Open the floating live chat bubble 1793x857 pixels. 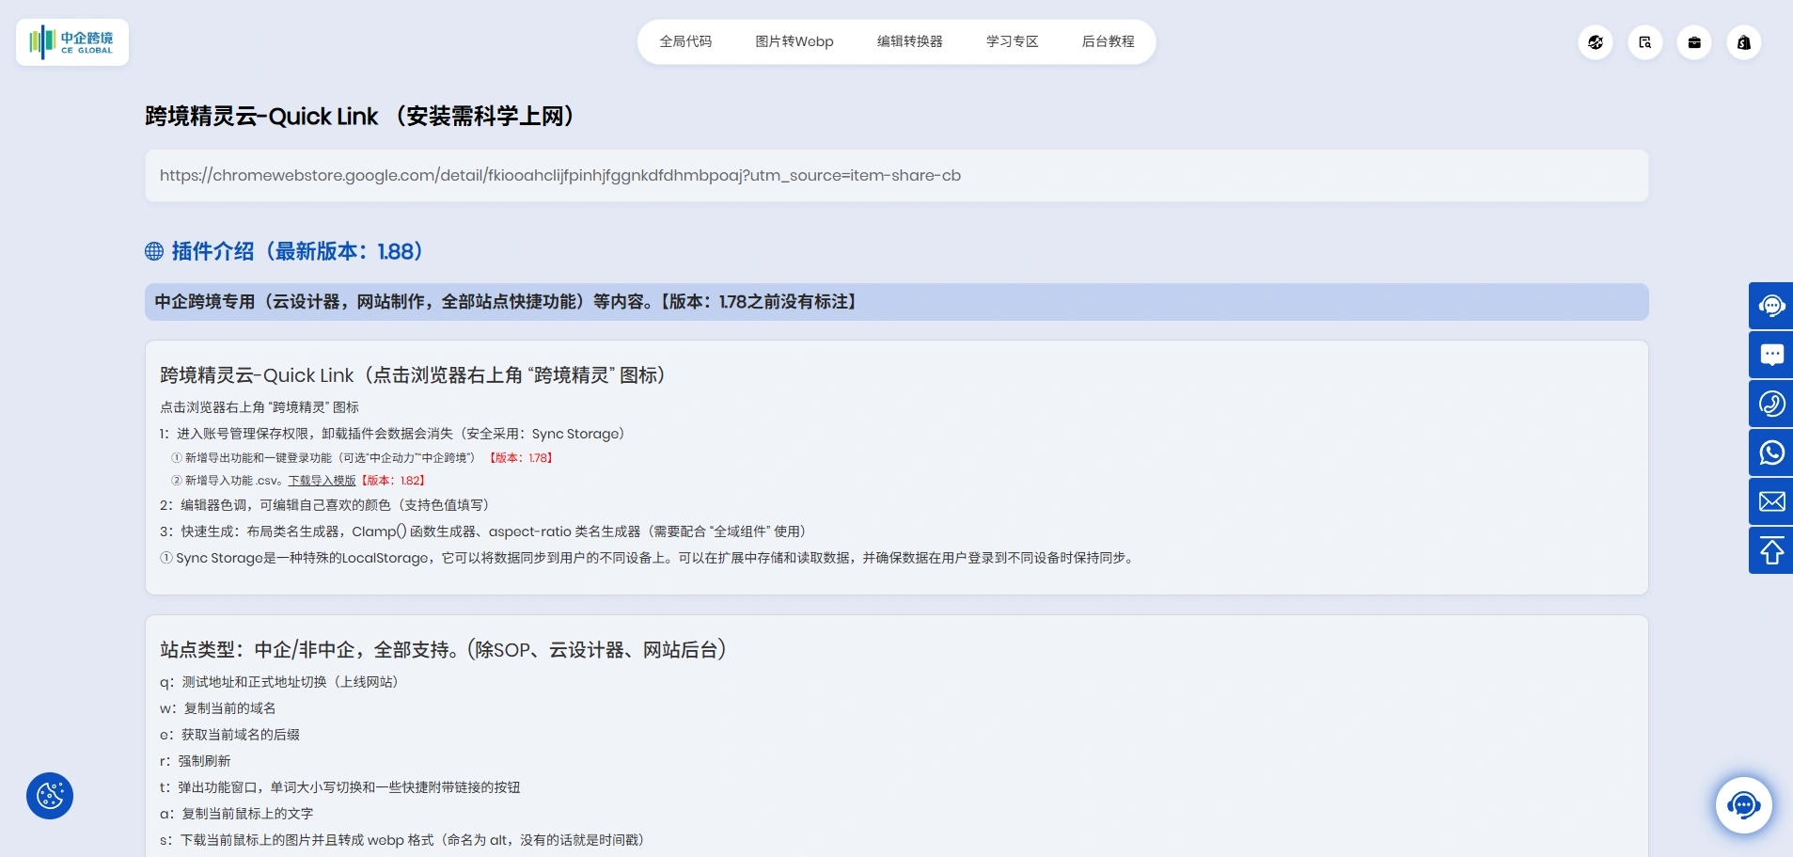(x=1743, y=804)
